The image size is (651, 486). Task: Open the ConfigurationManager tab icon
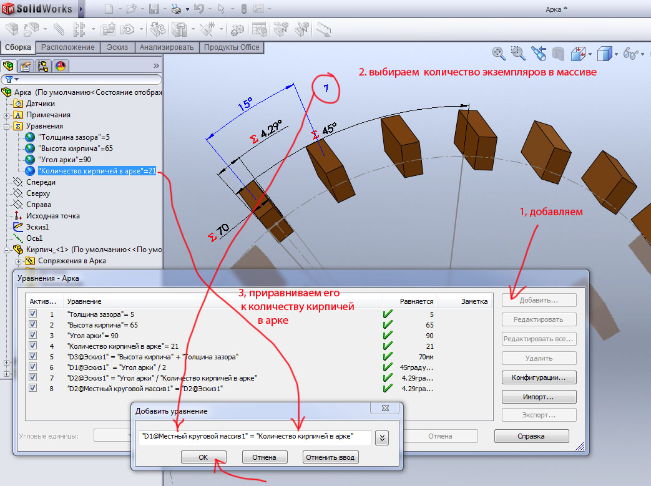[43, 66]
